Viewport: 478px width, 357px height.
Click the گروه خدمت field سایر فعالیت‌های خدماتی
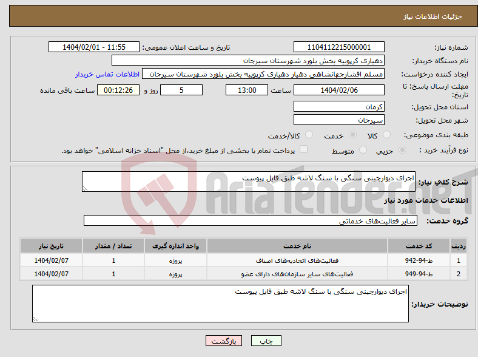coord(251,220)
